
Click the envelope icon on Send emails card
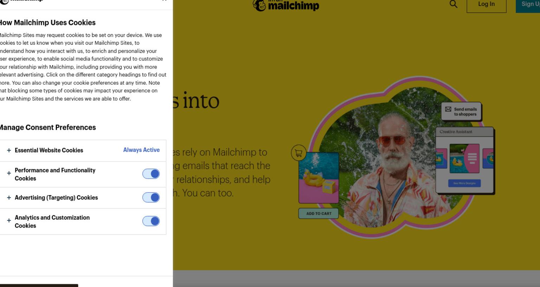click(448, 109)
